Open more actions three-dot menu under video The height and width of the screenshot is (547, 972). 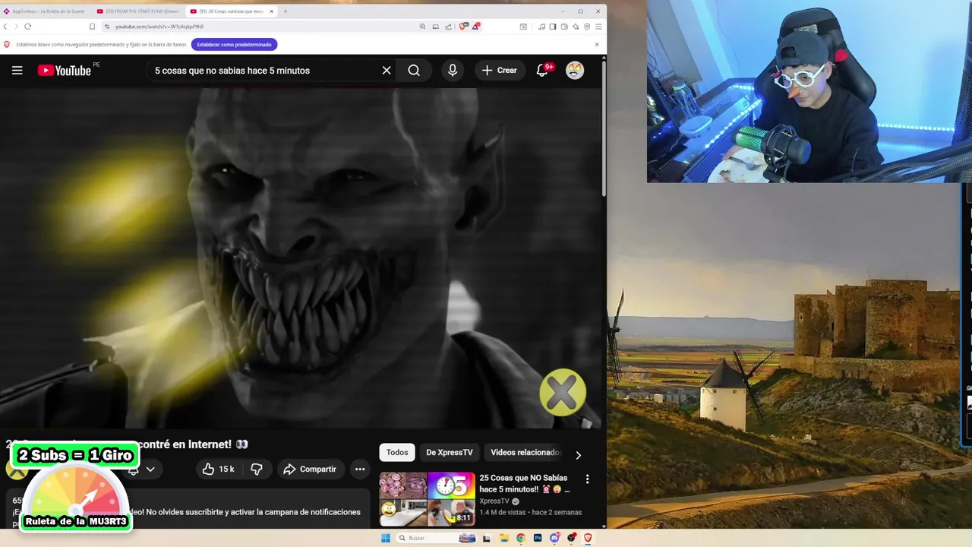[360, 470]
